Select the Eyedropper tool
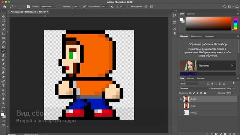 pyautogui.click(x=3, y=42)
